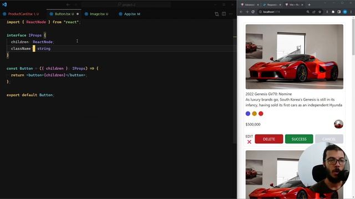Screen dimensions: 355x199
Task: Click the browser forward arrow
Action: point(247,12)
